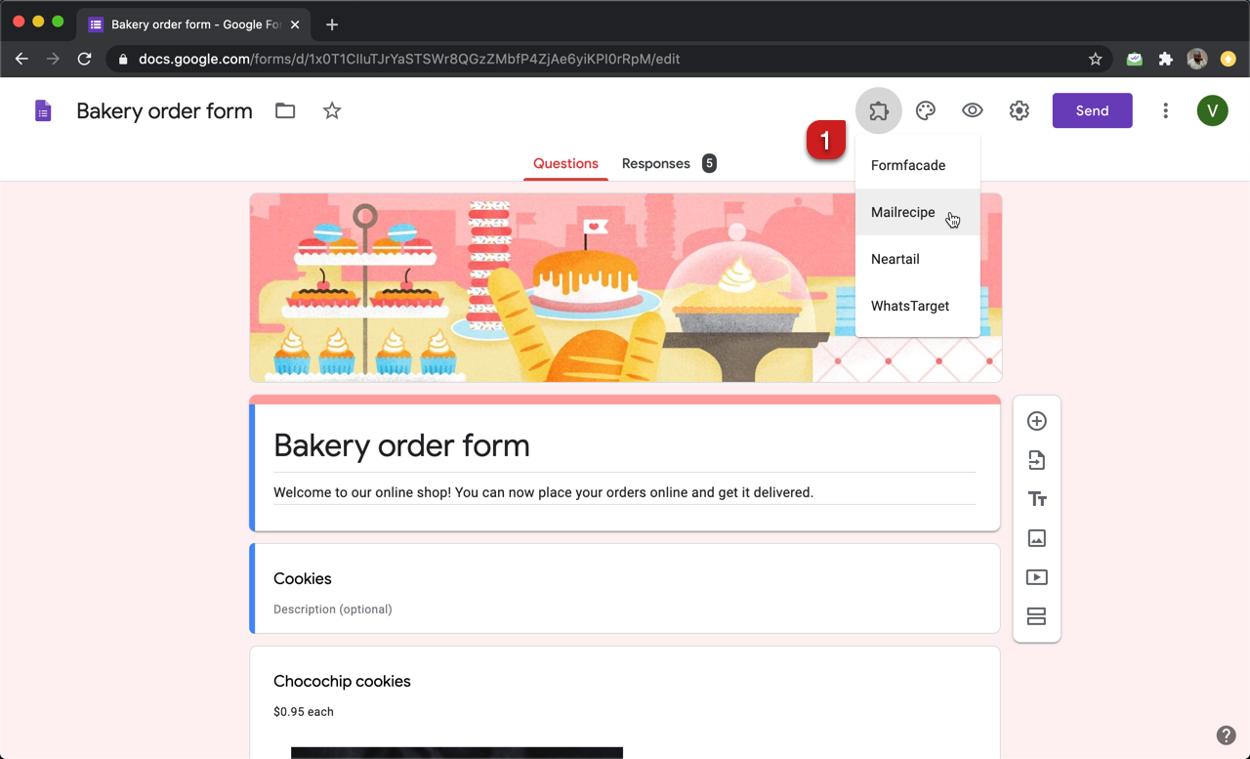
Task: Move the form using the folder icon
Action: (284, 110)
